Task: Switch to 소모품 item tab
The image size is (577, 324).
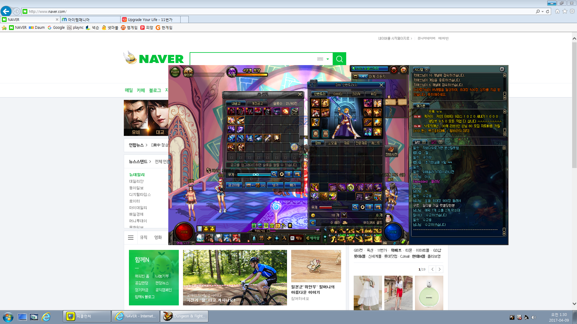Action: coord(332,143)
